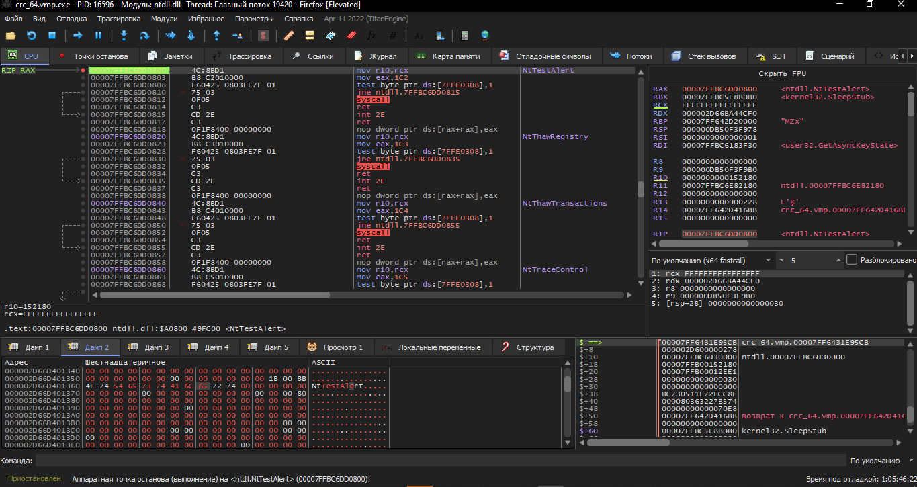The image size is (917, 487).
Task: Select dump row address 000002D66D401360
Action: (42, 386)
